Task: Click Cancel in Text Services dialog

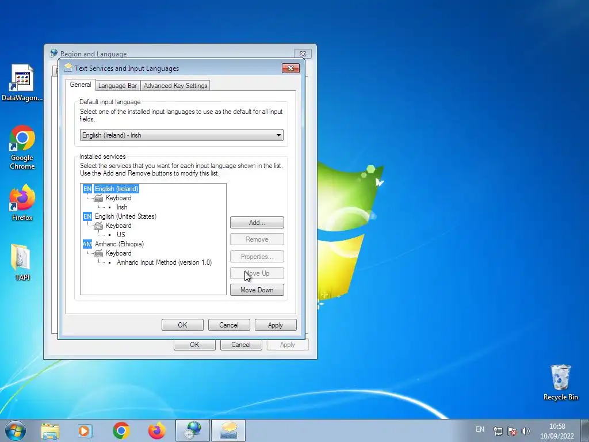Action: coord(229,325)
